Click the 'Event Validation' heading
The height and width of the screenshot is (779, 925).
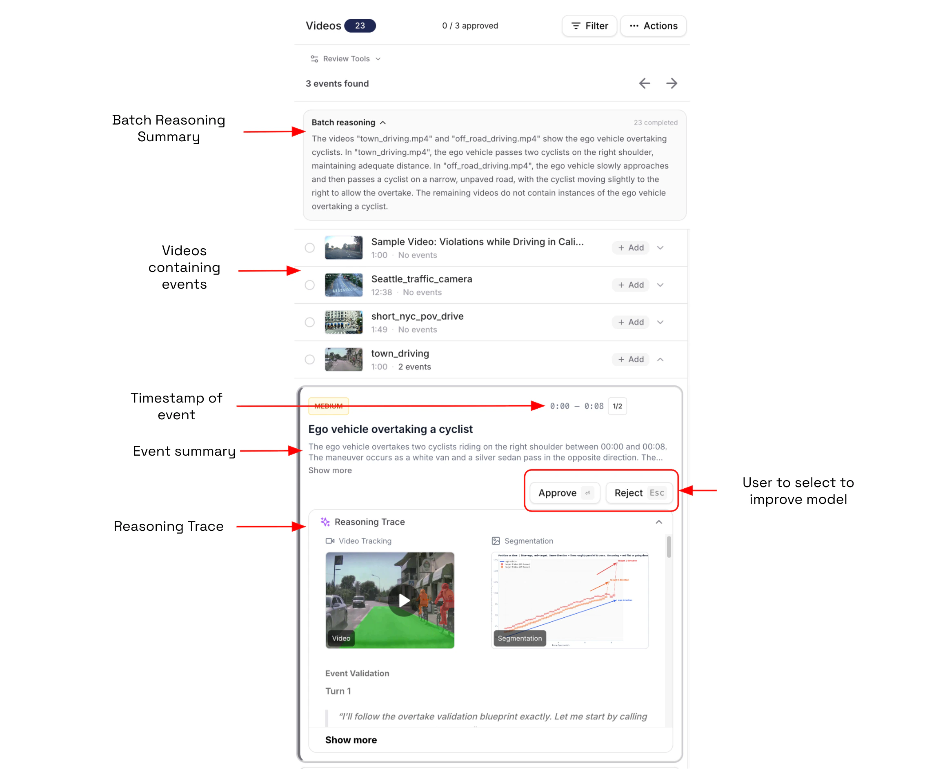pyautogui.click(x=357, y=673)
